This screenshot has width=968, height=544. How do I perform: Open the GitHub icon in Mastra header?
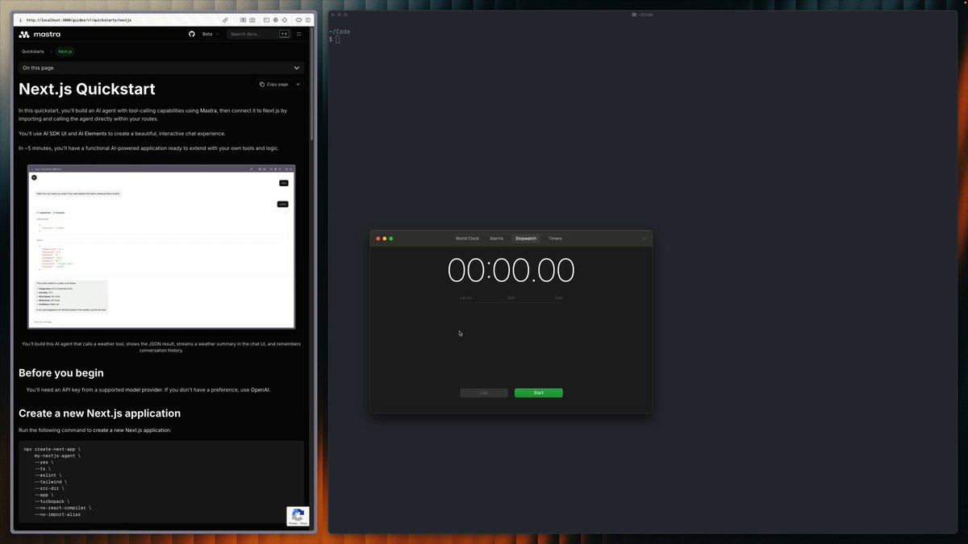pyautogui.click(x=192, y=34)
